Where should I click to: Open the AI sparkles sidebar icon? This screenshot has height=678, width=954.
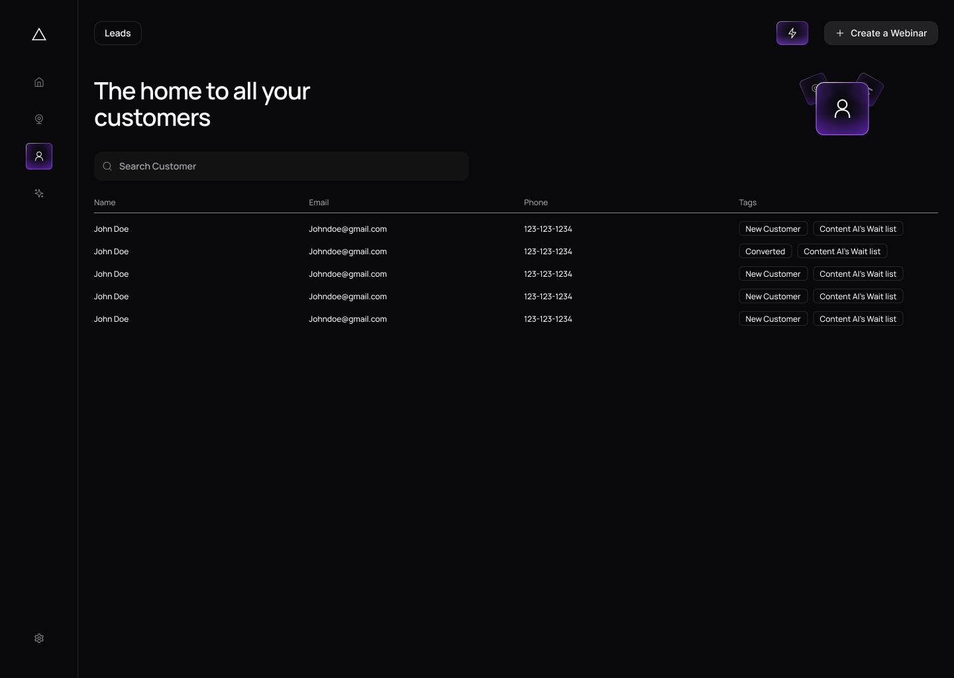39,193
